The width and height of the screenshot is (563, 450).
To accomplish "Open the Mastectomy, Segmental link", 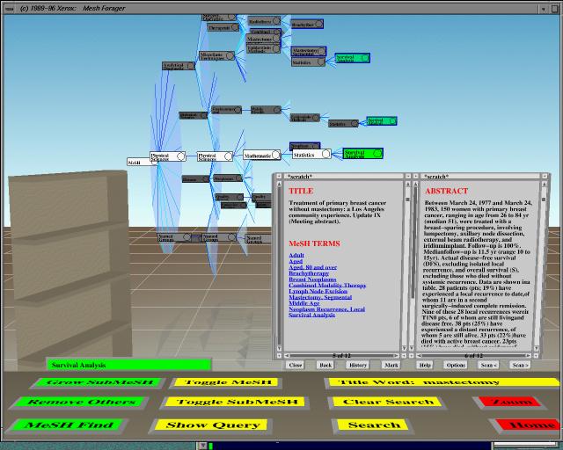I will pos(320,297).
